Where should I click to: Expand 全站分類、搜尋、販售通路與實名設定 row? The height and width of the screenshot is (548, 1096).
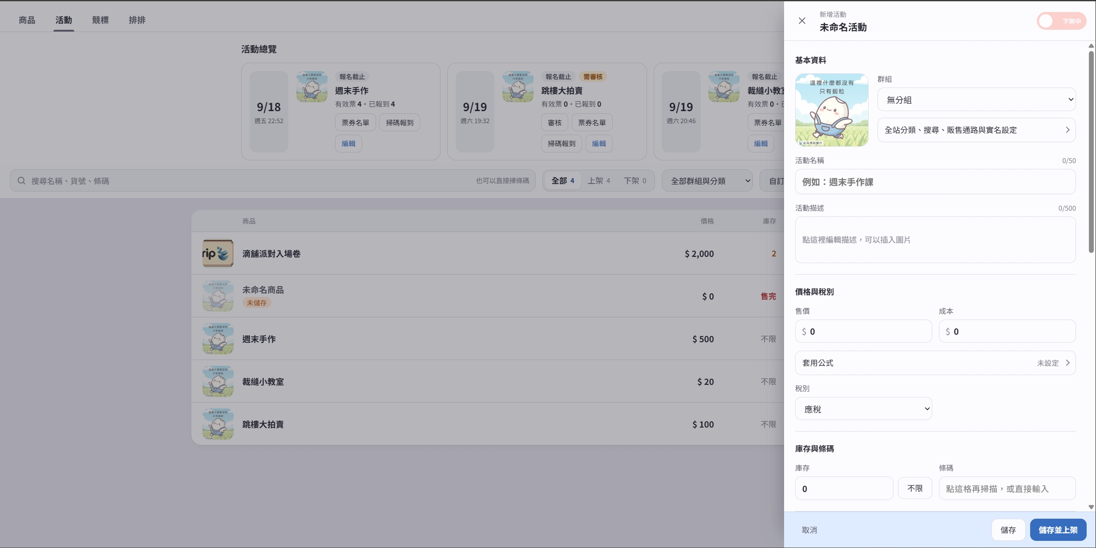pos(976,130)
